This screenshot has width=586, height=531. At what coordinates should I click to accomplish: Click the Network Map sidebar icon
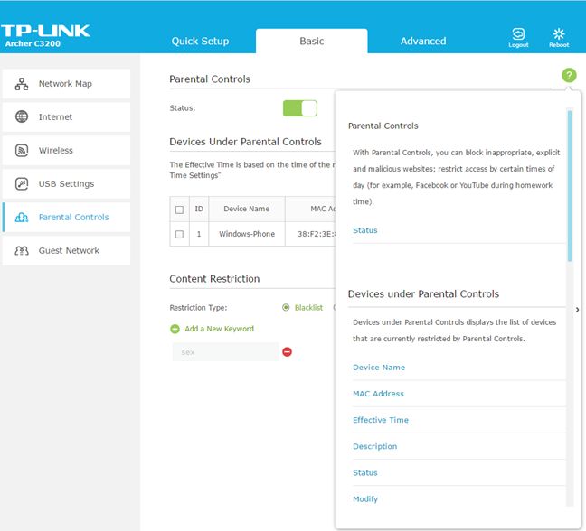22,84
